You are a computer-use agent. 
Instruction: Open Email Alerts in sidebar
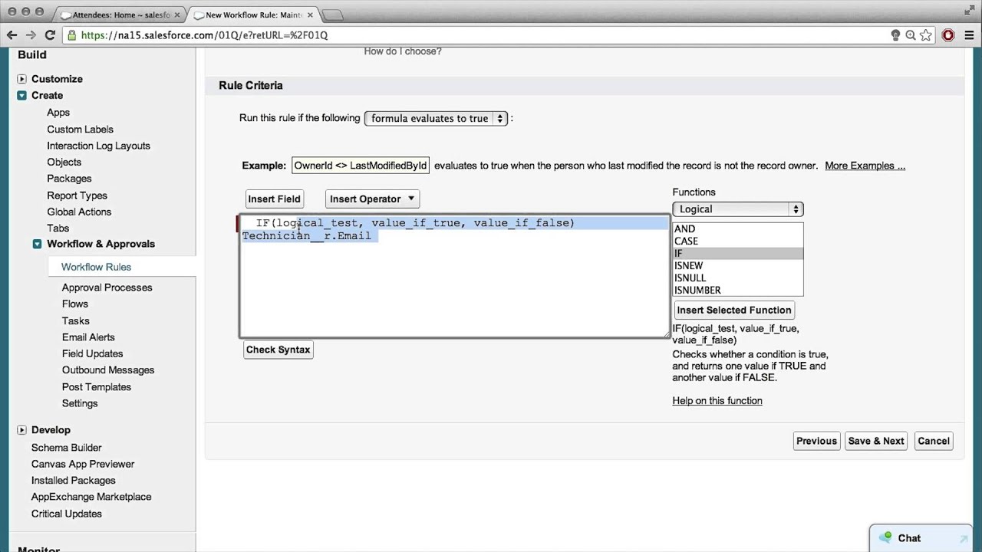point(88,337)
